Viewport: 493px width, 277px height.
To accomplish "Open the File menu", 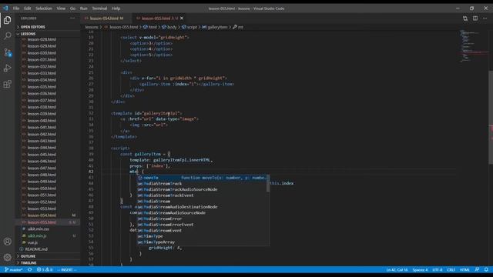I will (x=16, y=8).
